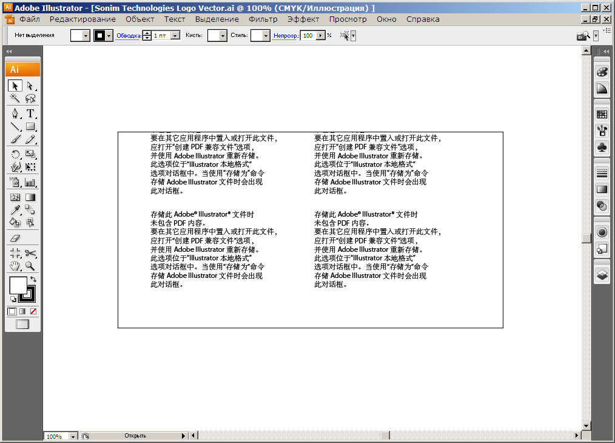Open the Стиль graphic style dropdown

[x=266, y=36]
